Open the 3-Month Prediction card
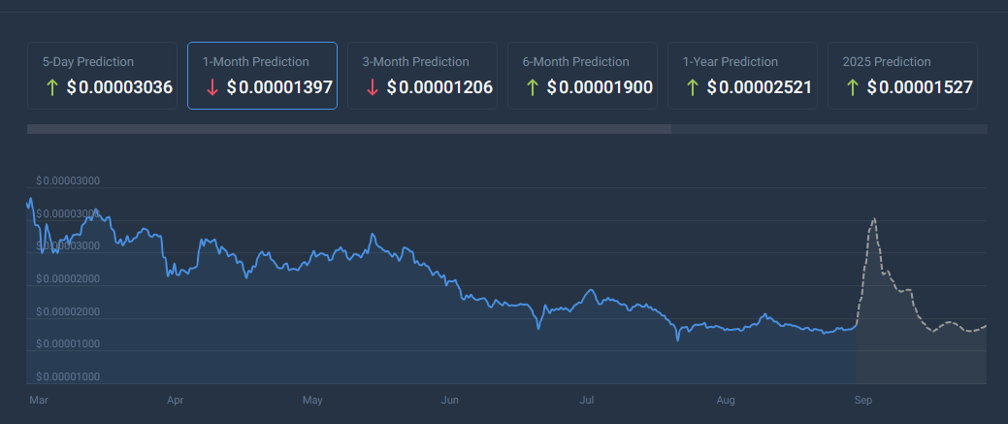Viewport: 1008px width, 424px height. point(422,76)
